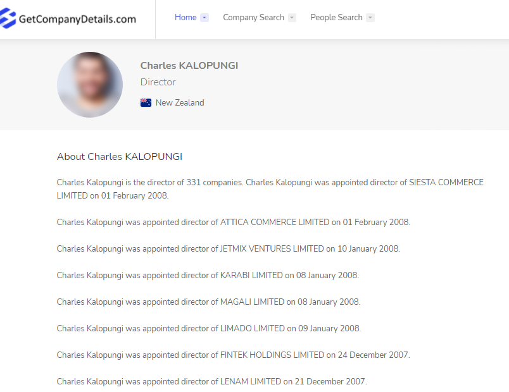The image size is (509, 392).
Task: Open the Company Search menu item
Action: [253, 18]
